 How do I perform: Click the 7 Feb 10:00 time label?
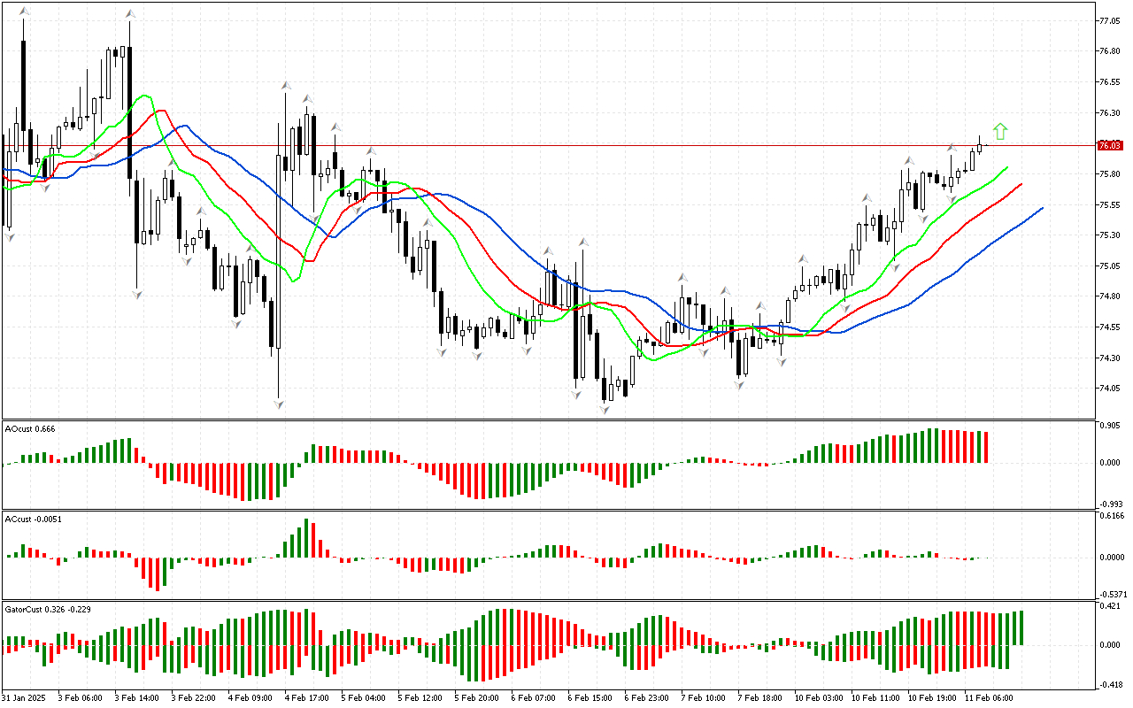[x=704, y=698]
